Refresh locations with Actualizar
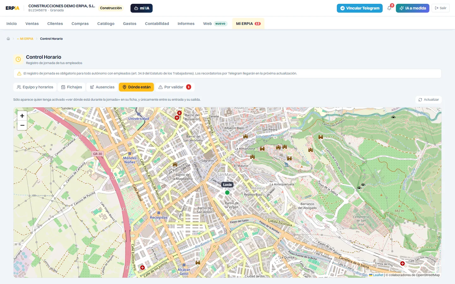This screenshot has width=455, height=284. pos(428,100)
